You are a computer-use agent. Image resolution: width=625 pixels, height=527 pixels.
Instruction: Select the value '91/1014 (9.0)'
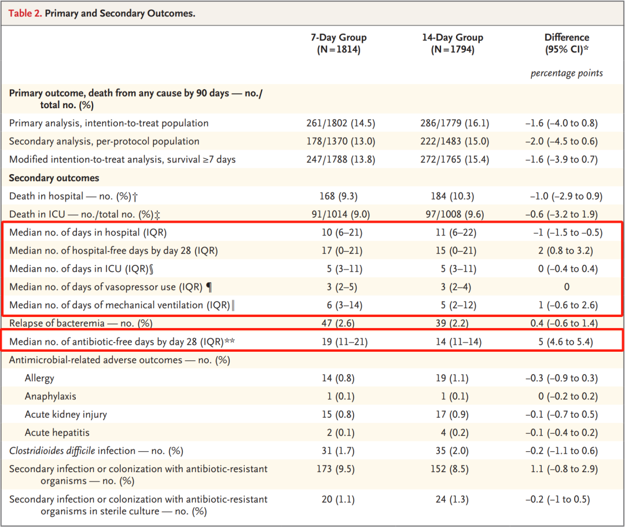pos(340,214)
